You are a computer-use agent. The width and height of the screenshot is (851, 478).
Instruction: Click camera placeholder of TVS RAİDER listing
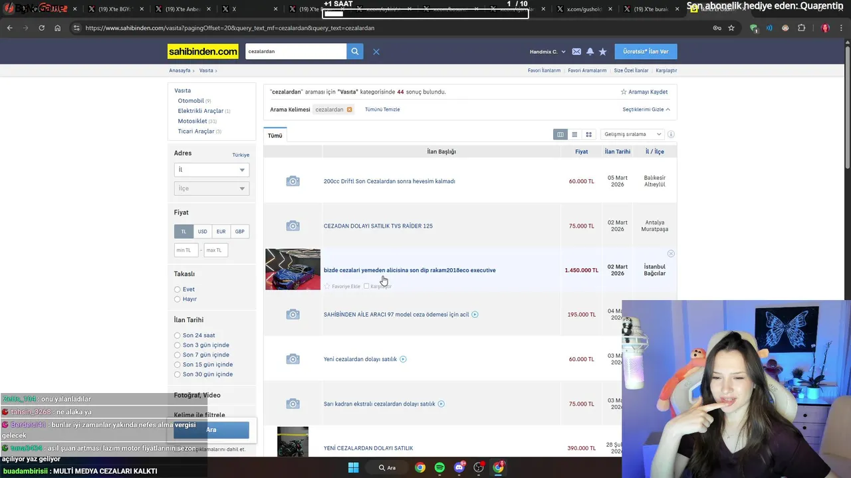pyautogui.click(x=293, y=226)
